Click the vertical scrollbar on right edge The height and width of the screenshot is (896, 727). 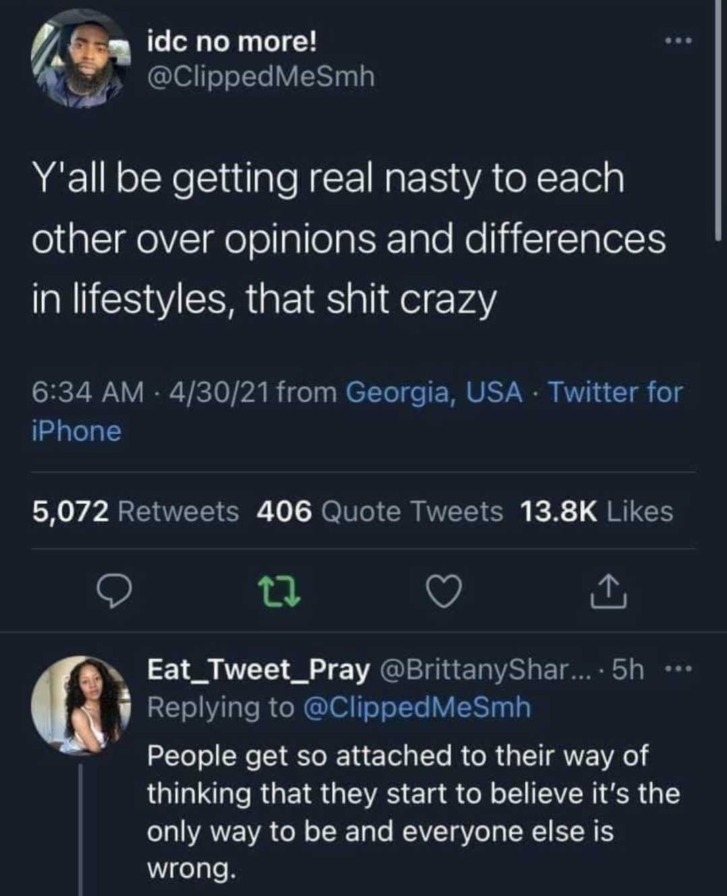click(718, 120)
